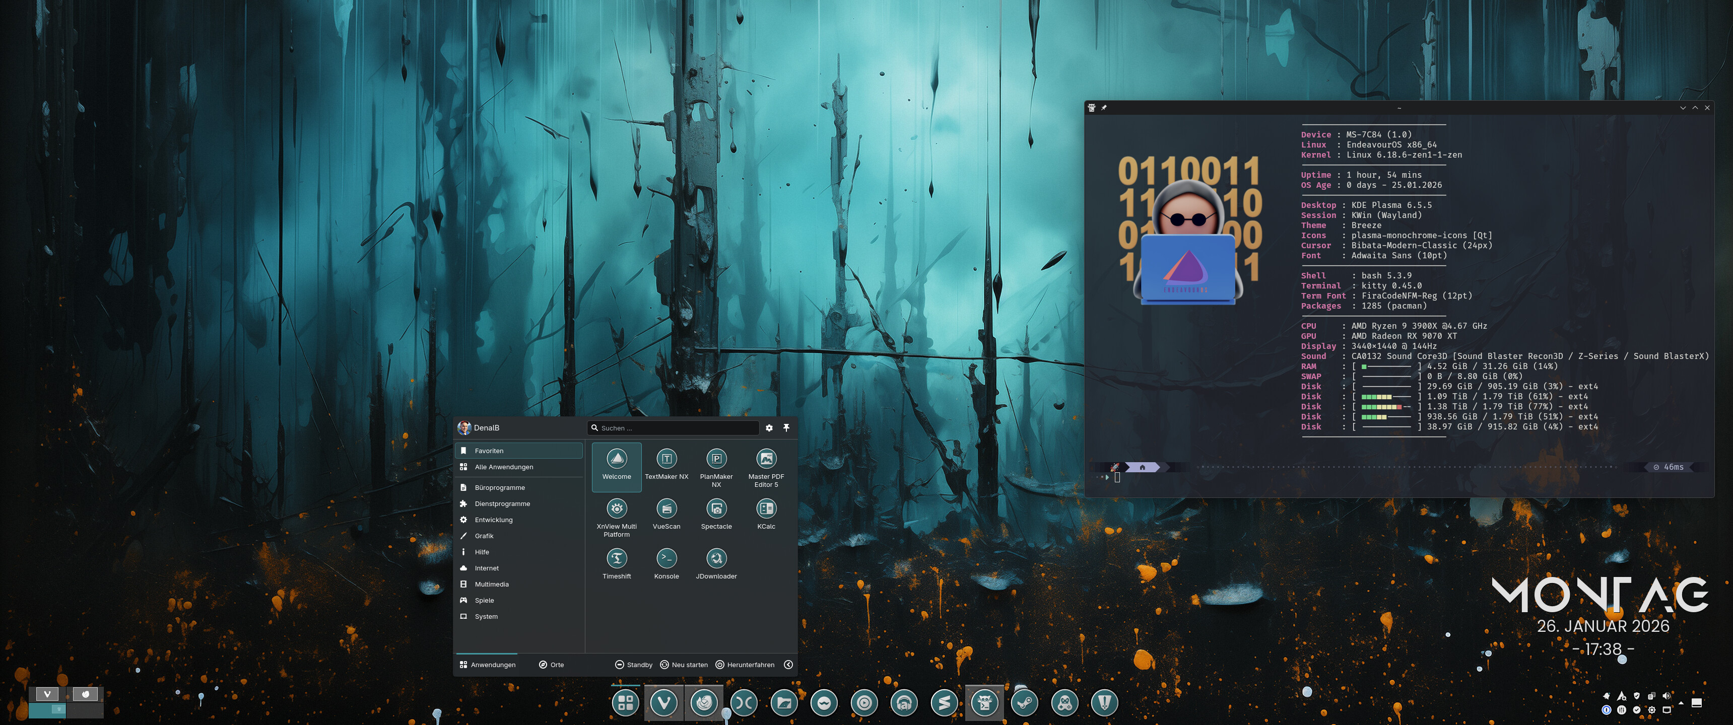Open Vivaldi browser in dock
The height and width of the screenshot is (725, 1733).
coord(663,703)
